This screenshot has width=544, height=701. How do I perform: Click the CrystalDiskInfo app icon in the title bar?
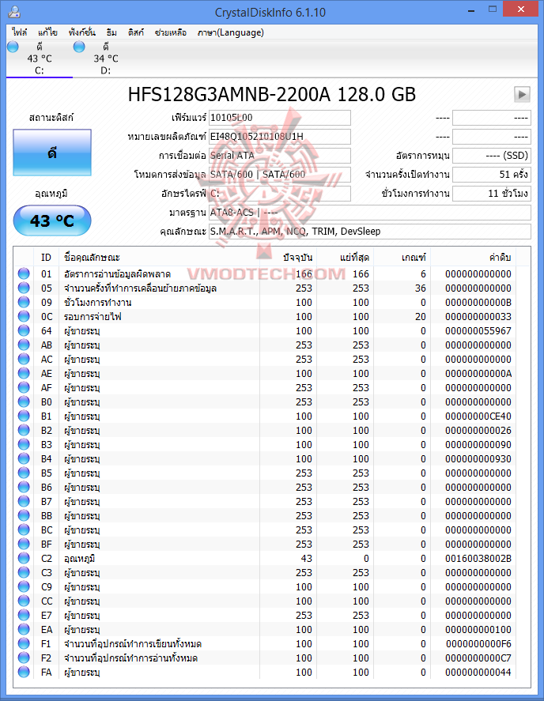click(x=14, y=11)
